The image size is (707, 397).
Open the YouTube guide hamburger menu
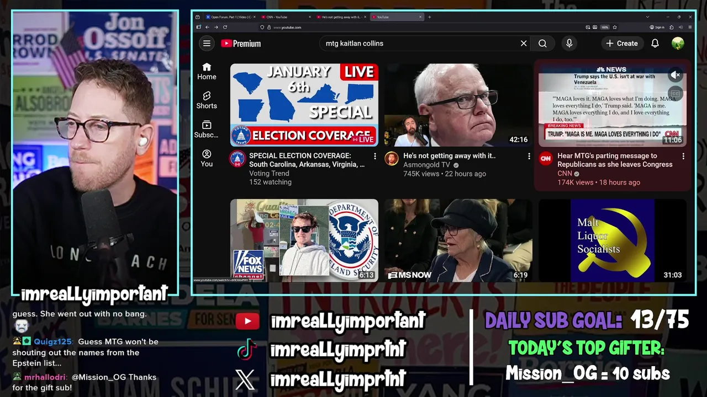pos(207,44)
